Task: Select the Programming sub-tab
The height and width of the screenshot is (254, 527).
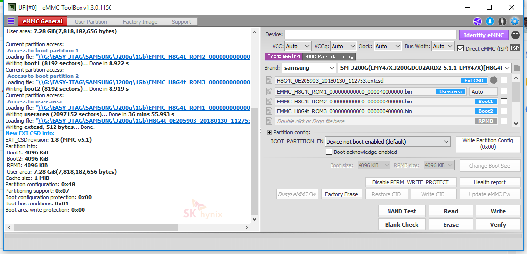Action: click(284, 56)
